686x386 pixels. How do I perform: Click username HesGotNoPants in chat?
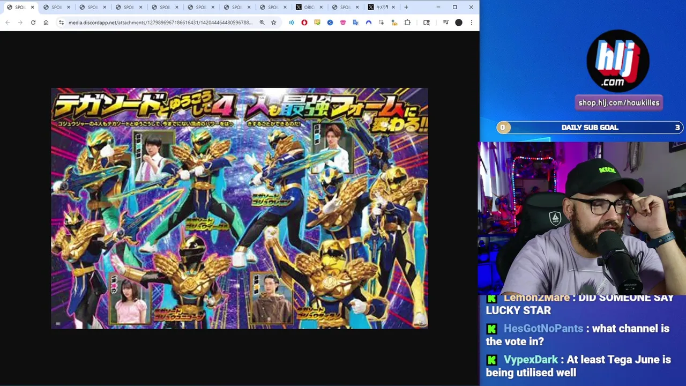pos(543,329)
